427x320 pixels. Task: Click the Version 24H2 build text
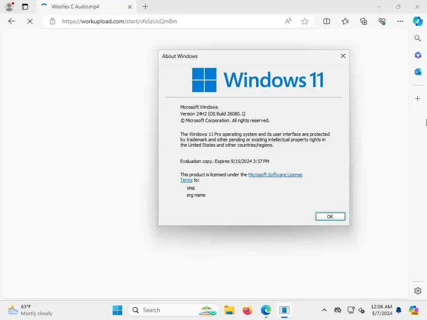pos(213,114)
